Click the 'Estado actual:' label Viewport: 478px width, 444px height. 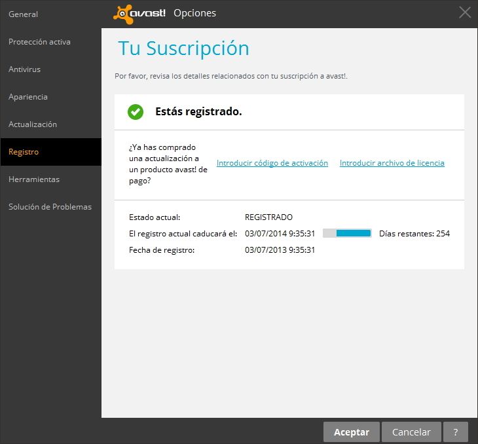click(x=155, y=217)
